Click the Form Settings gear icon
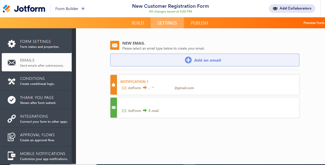 click(12, 44)
